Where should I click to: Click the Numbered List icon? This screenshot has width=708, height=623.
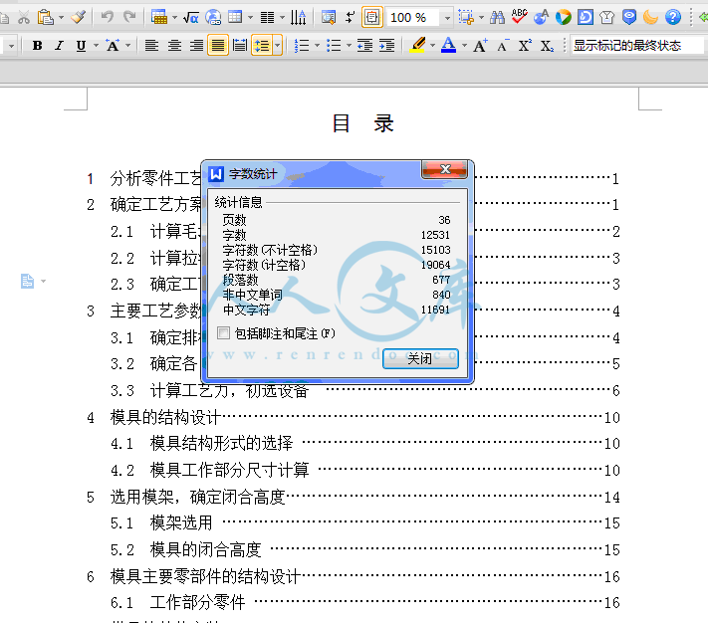pyautogui.click(x=302, y=46)
